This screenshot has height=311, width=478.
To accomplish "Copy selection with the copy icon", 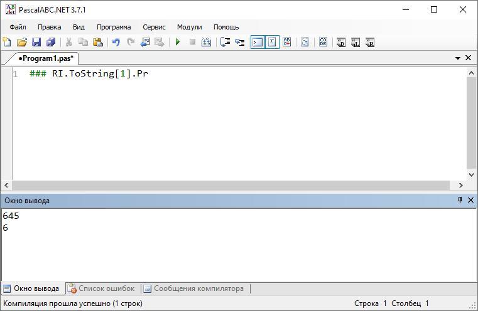I will coord(83,42).
